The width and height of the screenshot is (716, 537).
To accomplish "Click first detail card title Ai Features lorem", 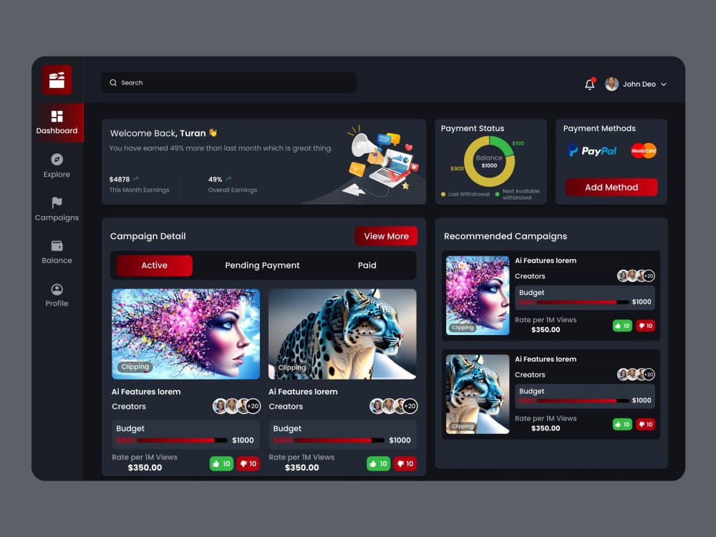I will tap(146, 392).
